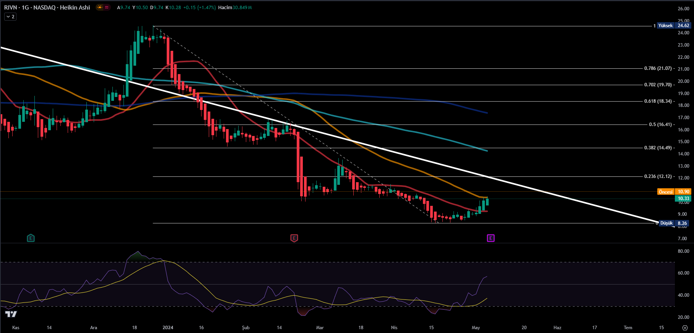This screenshot has width=694, height=333.
Task: Click the Şub label on time axis
Action: coord(246,328)
